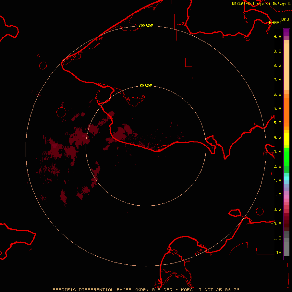
Task: Click the TH threshold label on the scale
Action: point(279,253)
